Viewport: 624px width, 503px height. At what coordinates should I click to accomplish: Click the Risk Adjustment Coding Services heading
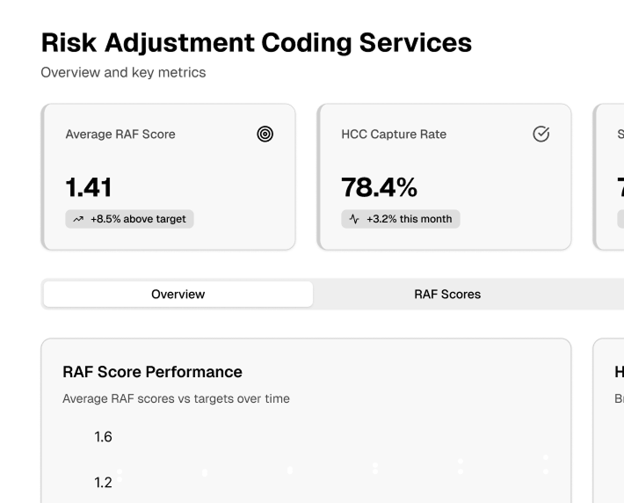[256, 42]
